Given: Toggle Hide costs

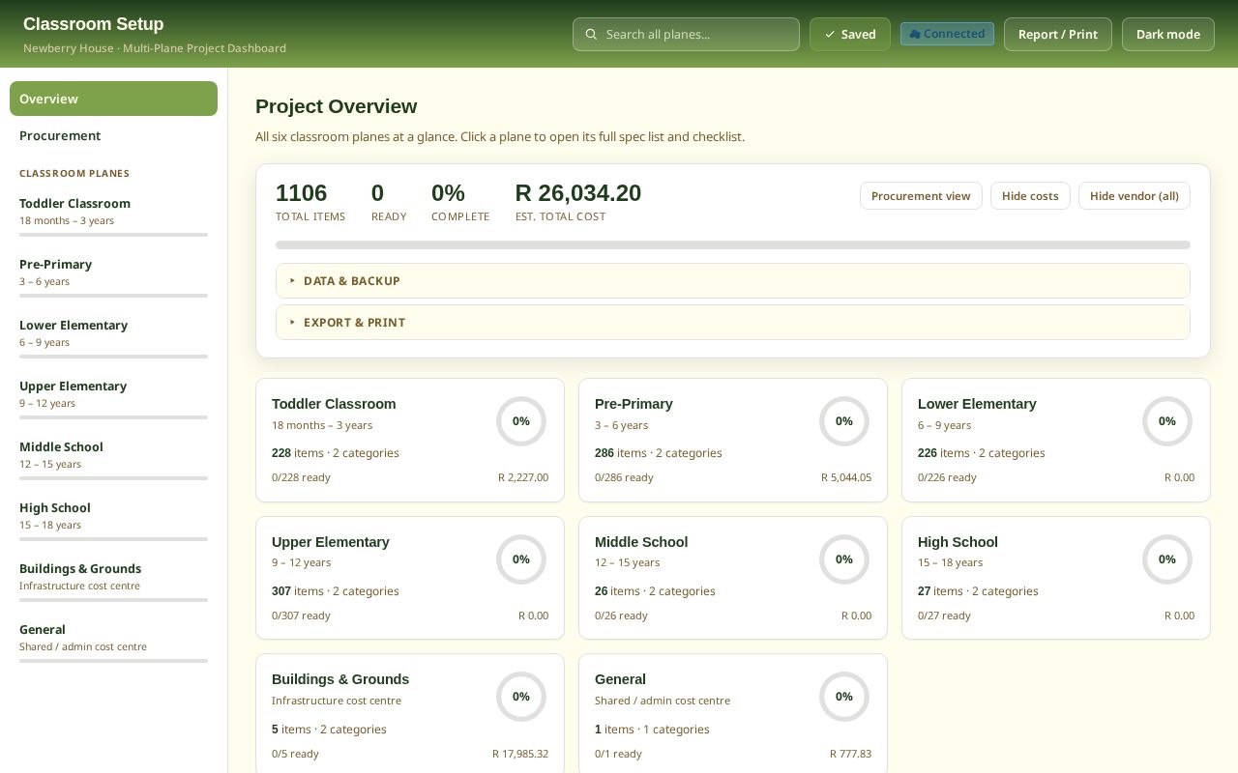Looking at the screenshot, I should click(1030, 196).
